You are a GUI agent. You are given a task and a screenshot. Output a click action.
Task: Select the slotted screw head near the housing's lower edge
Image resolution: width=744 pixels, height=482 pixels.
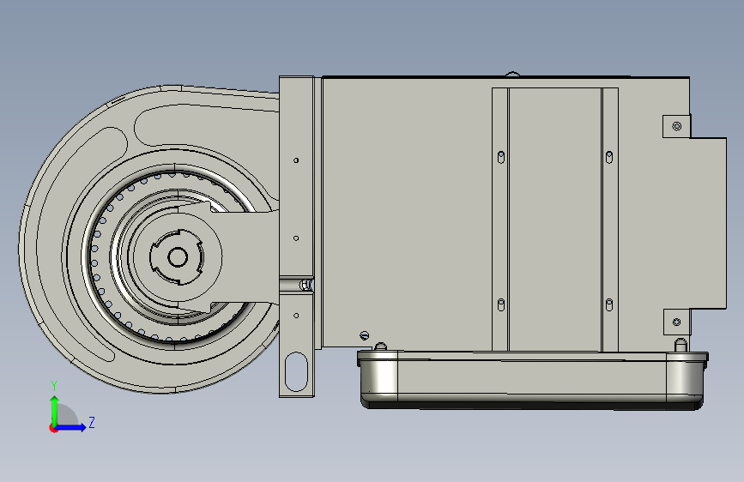pyautogui.click(x=365, y=335)
